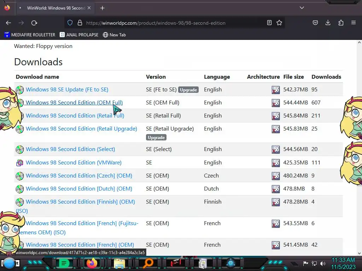
Task: Open File Explorer from the taskbar
Action: tap(119, 264)
